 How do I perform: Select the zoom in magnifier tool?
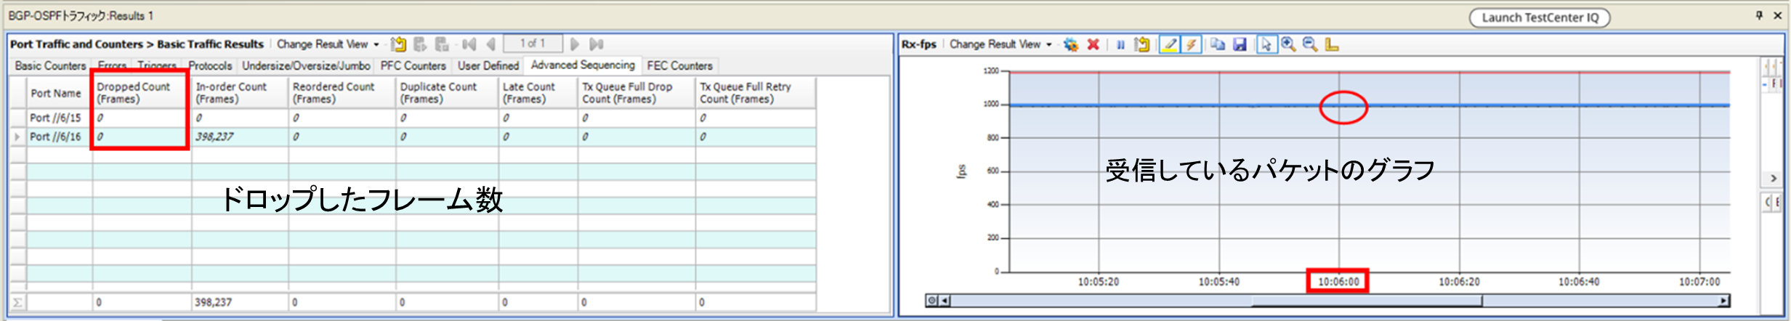tap(1288, 44)
